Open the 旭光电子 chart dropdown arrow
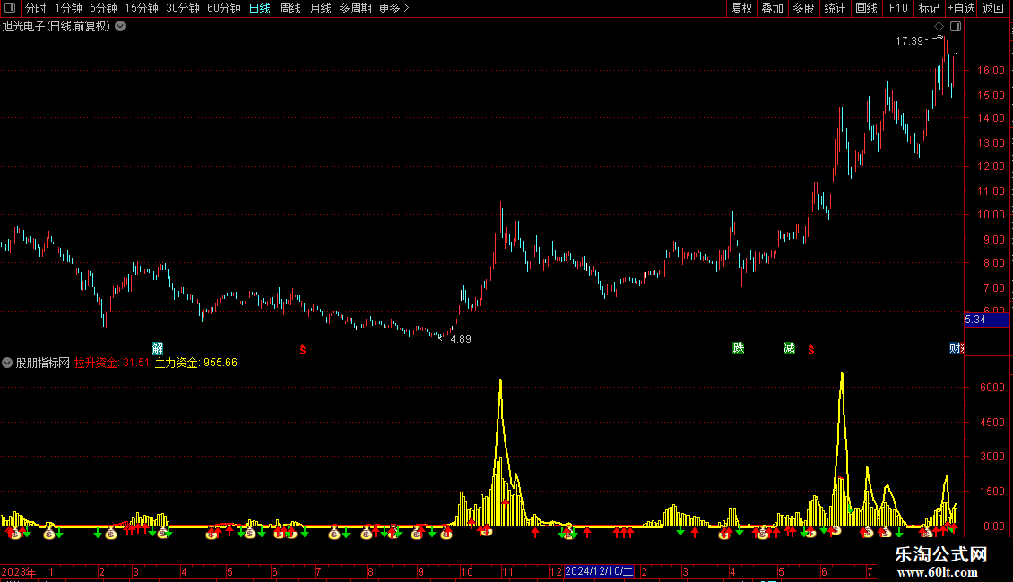This screenshot has width=1013, height=582. click(x=120, y=26)
